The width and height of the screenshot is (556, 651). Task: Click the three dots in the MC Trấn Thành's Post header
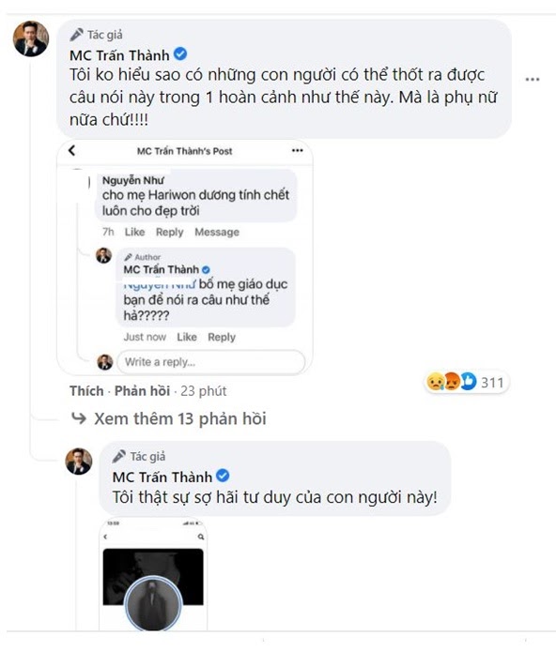tap(297, 150)
